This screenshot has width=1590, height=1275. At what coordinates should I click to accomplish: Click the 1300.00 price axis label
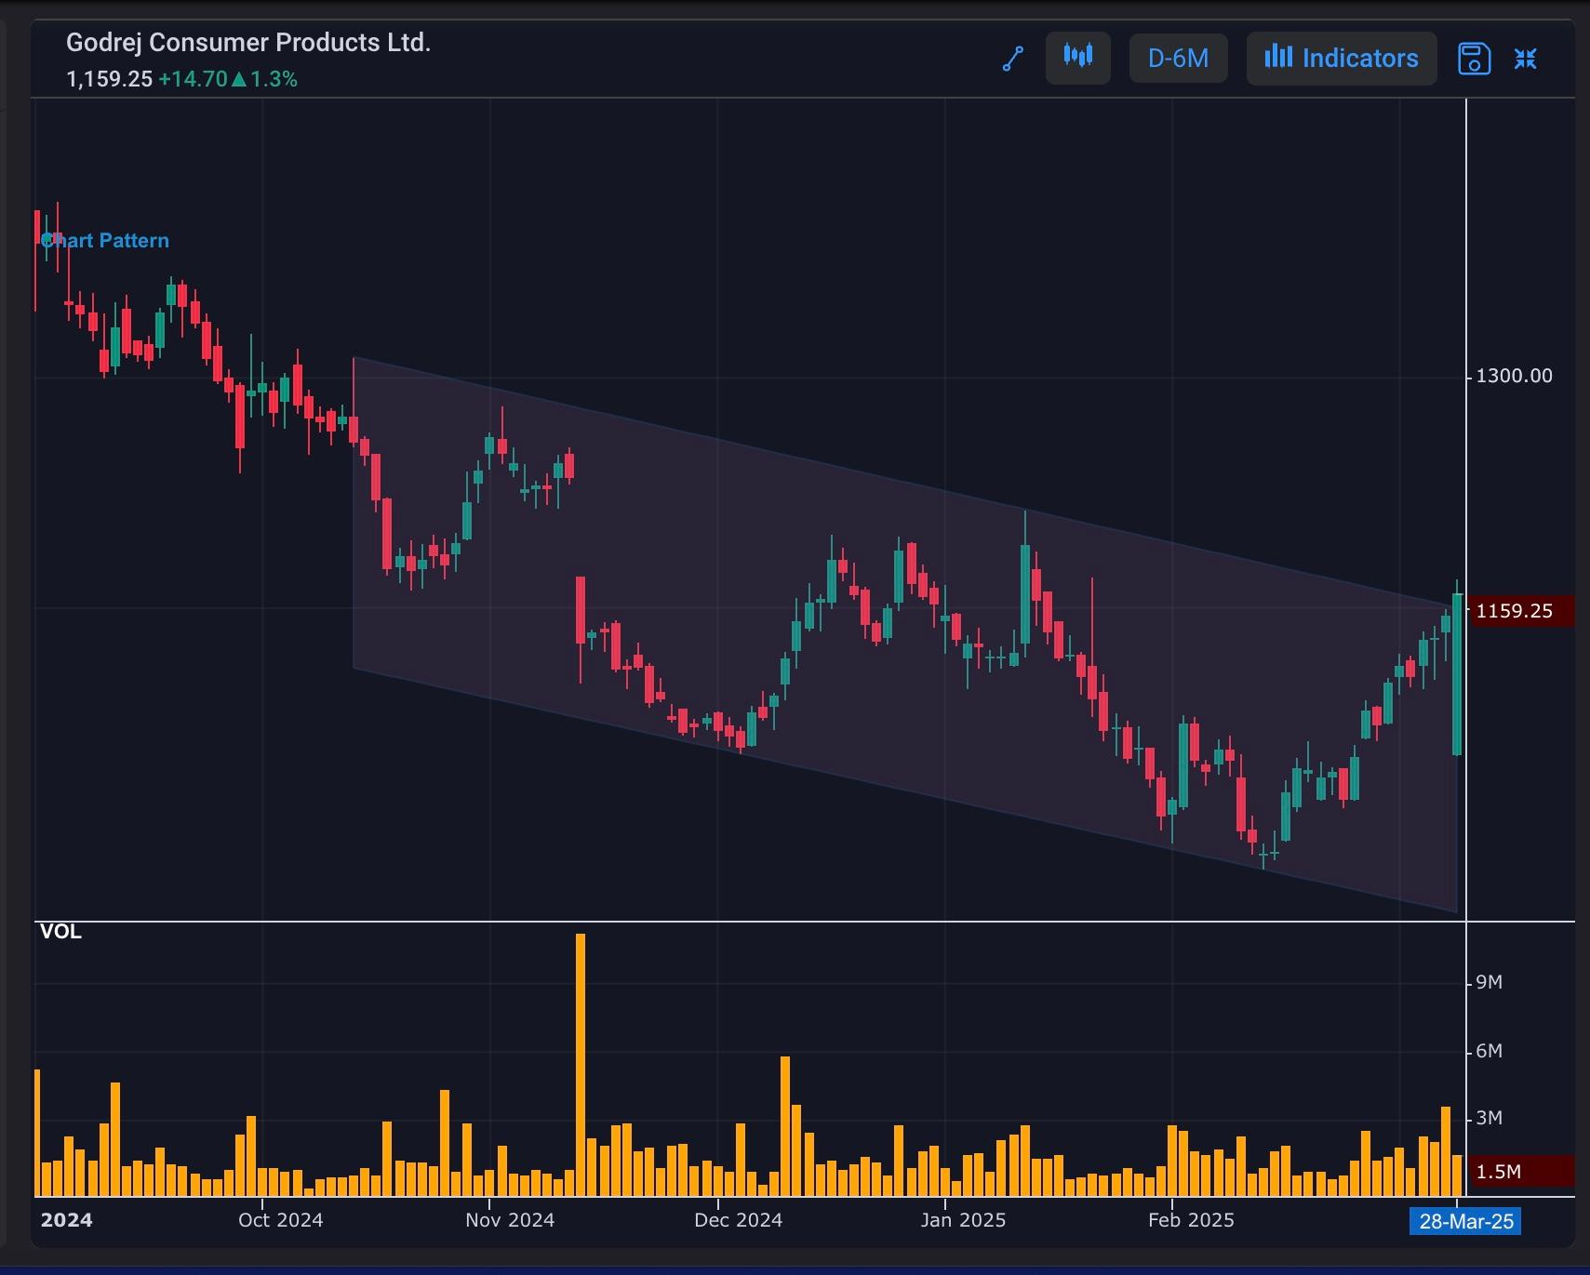[x=1514, y=376]
